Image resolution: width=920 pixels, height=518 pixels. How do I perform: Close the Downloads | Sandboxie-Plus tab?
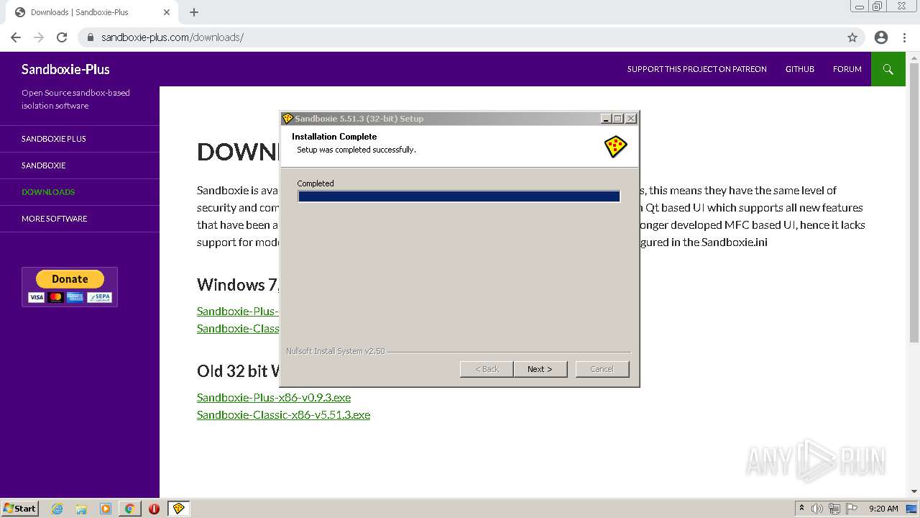(167, 12)
